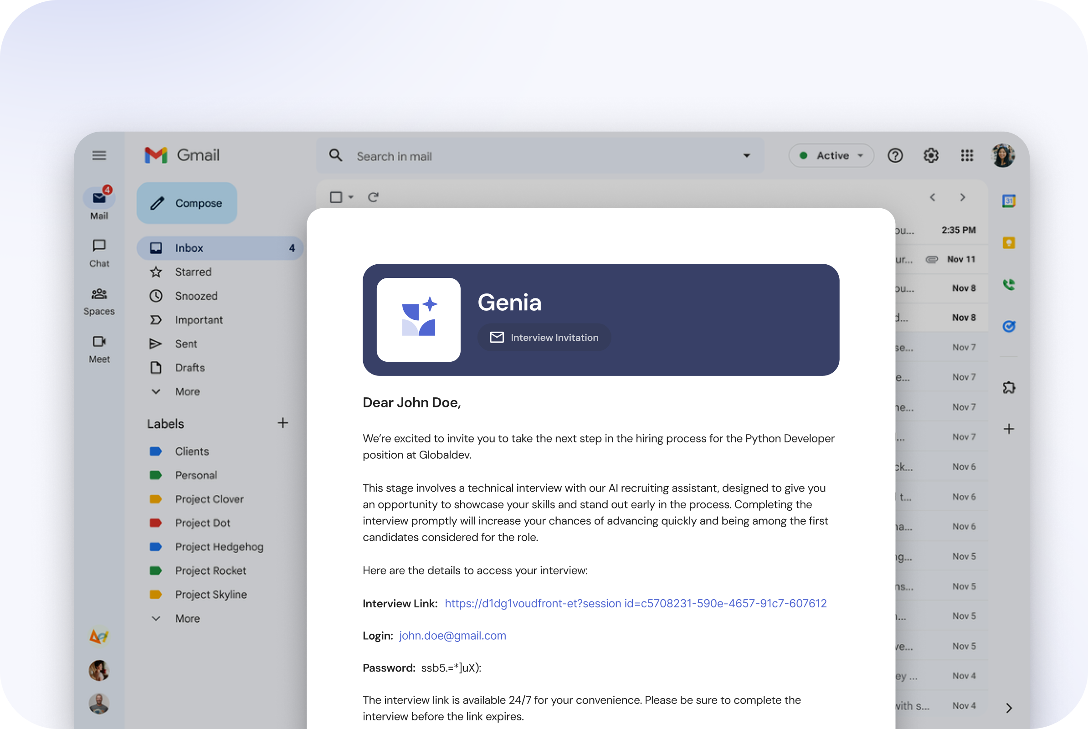Show side panel arrow at bottom right
This screenshot has height=729, width=1088.
coord(1008,708)
